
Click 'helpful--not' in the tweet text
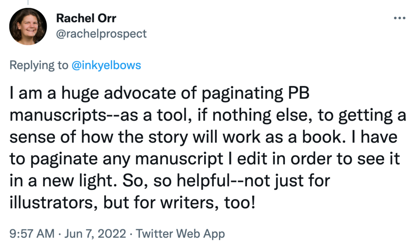[223, 181]
